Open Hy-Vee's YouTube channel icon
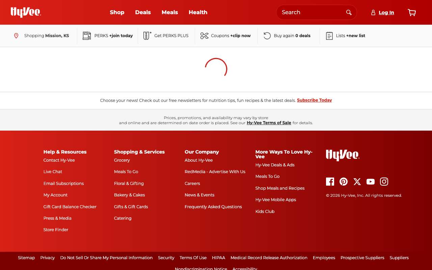432x270 pixels. click(371, 182)
